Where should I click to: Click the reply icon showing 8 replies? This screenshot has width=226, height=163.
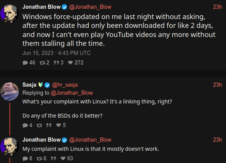(25, 158)
